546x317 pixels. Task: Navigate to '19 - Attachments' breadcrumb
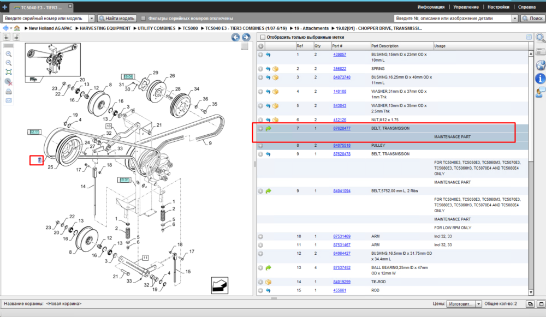click(x=311, y=28)
